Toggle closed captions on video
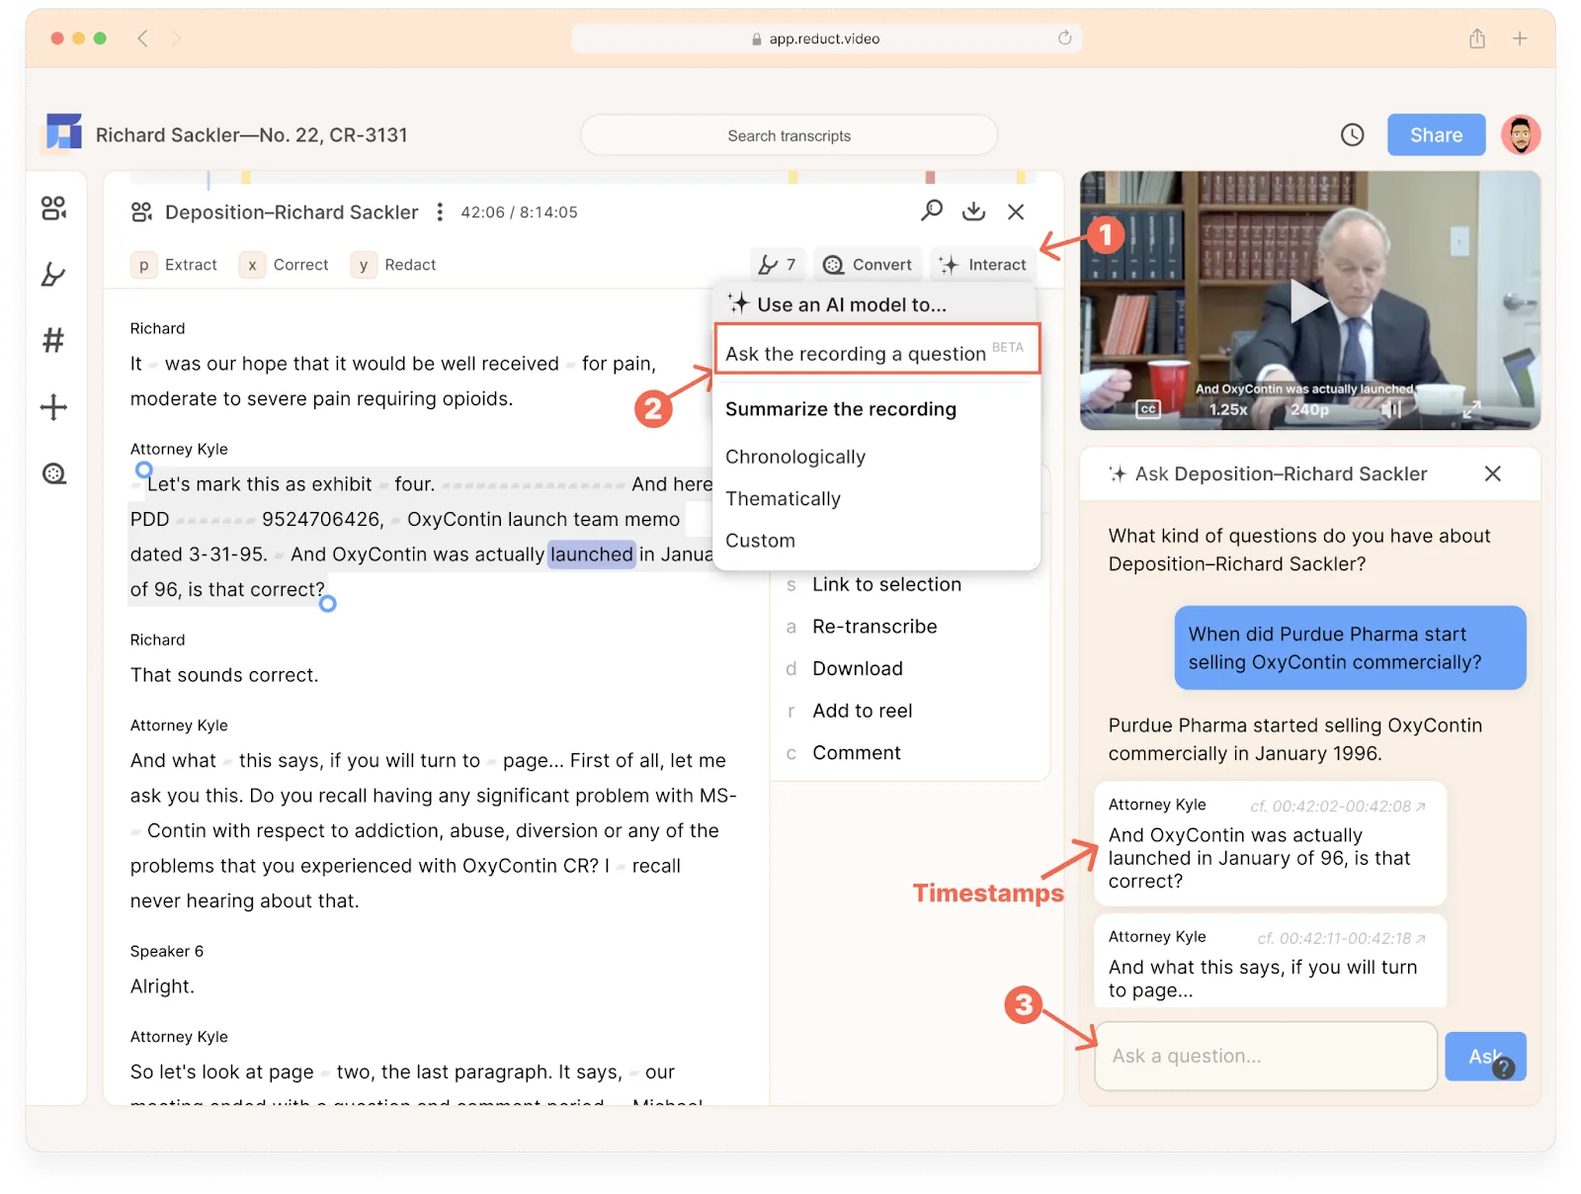 pyautogui.click(x=1147, y=409)
